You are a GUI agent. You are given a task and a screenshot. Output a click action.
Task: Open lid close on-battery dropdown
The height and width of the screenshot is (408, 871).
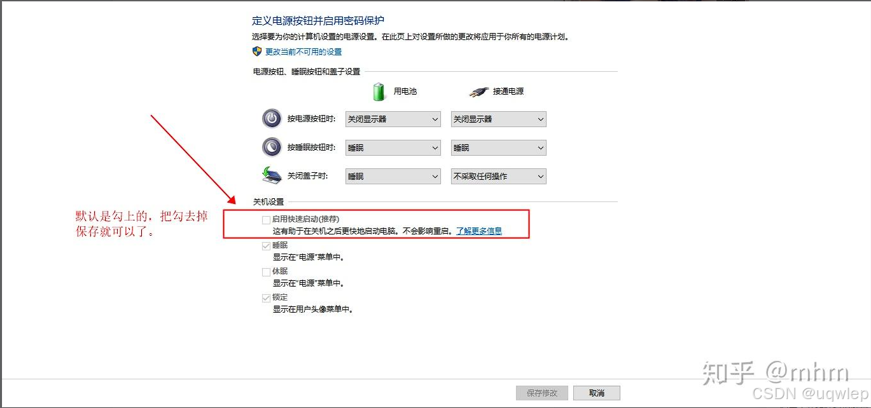(x=393, y=176)
